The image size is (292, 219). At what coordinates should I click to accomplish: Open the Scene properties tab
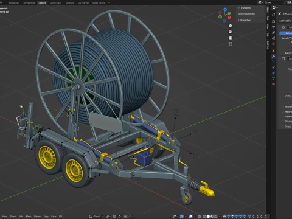274,38
